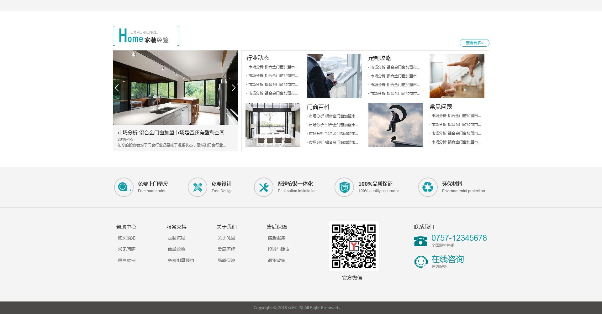Click the online consultation headset icon
The height and width of the screenshot is (314, 602).
421,262
